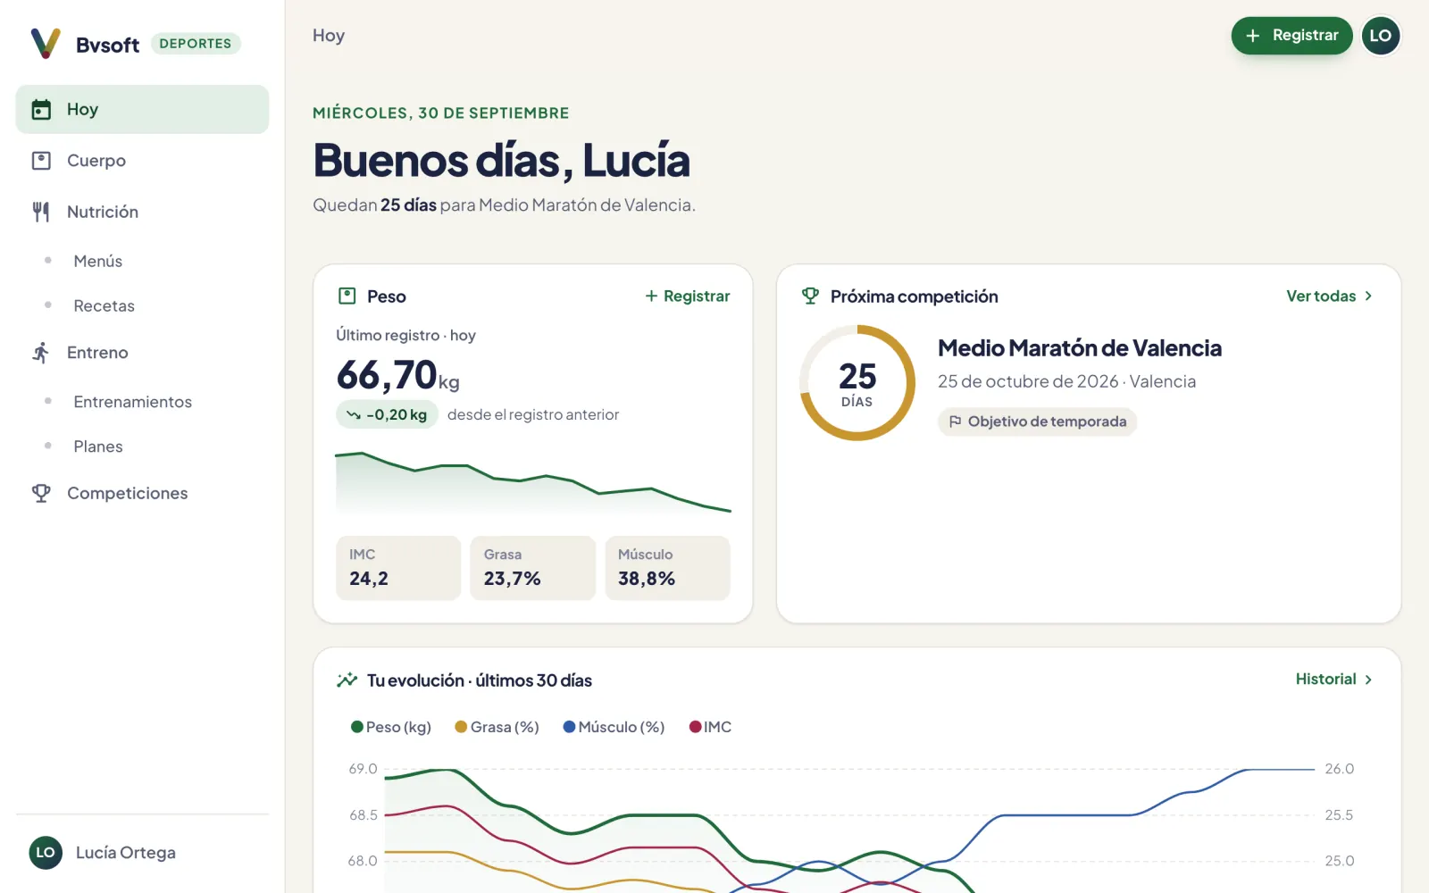Click the scale icon in Peso card header

pyautogui.click(x=347, y=296)
